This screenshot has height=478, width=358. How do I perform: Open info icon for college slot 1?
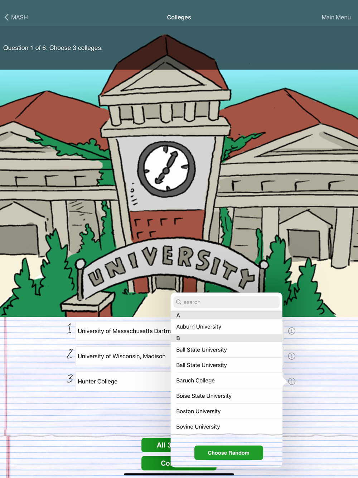(292, 331)
